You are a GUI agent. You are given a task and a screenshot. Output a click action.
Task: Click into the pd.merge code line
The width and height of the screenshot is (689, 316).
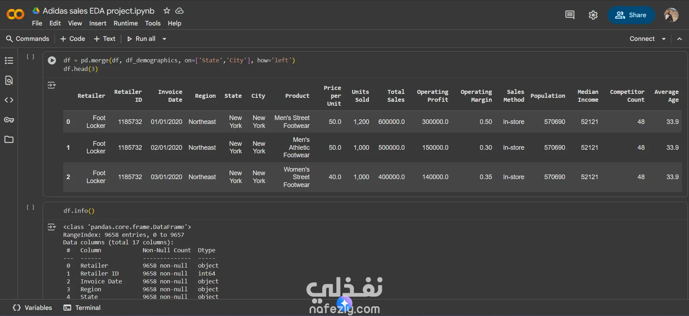tap(179, 60)
